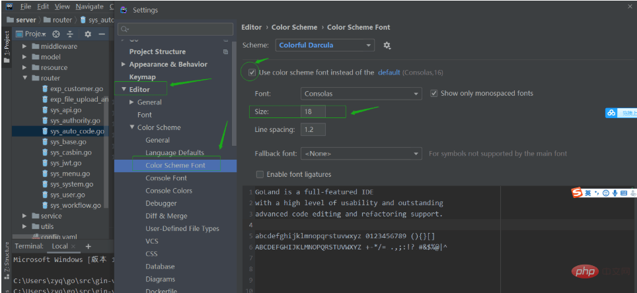
Task: Click the settings tree vertical scrollbar
Action: 234,92
